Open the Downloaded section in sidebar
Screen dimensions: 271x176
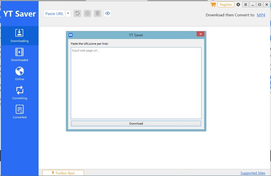[20, 55]
